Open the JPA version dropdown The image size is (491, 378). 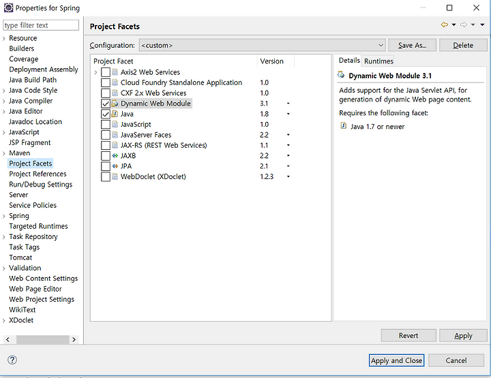click(288, 166)
